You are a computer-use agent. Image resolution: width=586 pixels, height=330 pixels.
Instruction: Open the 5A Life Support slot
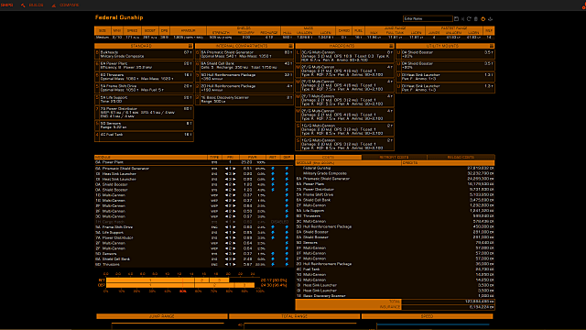coord(144,100)
